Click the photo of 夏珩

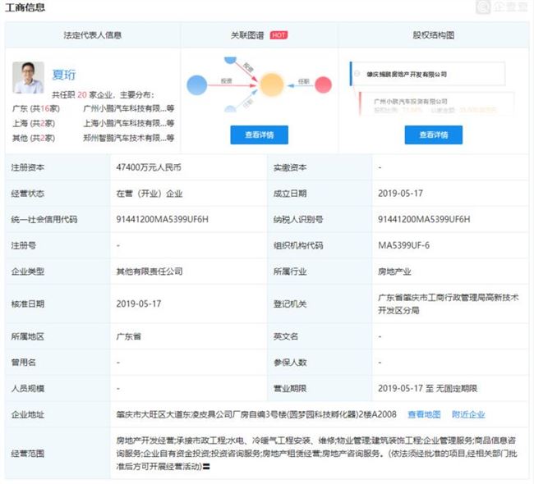pyautogui.click(x=28, y=78)
